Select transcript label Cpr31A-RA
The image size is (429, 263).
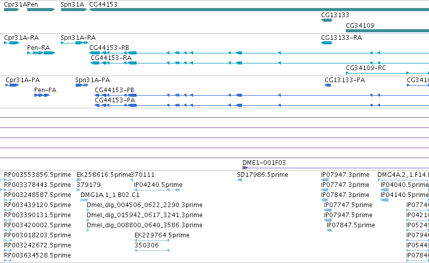pos(21,38)
